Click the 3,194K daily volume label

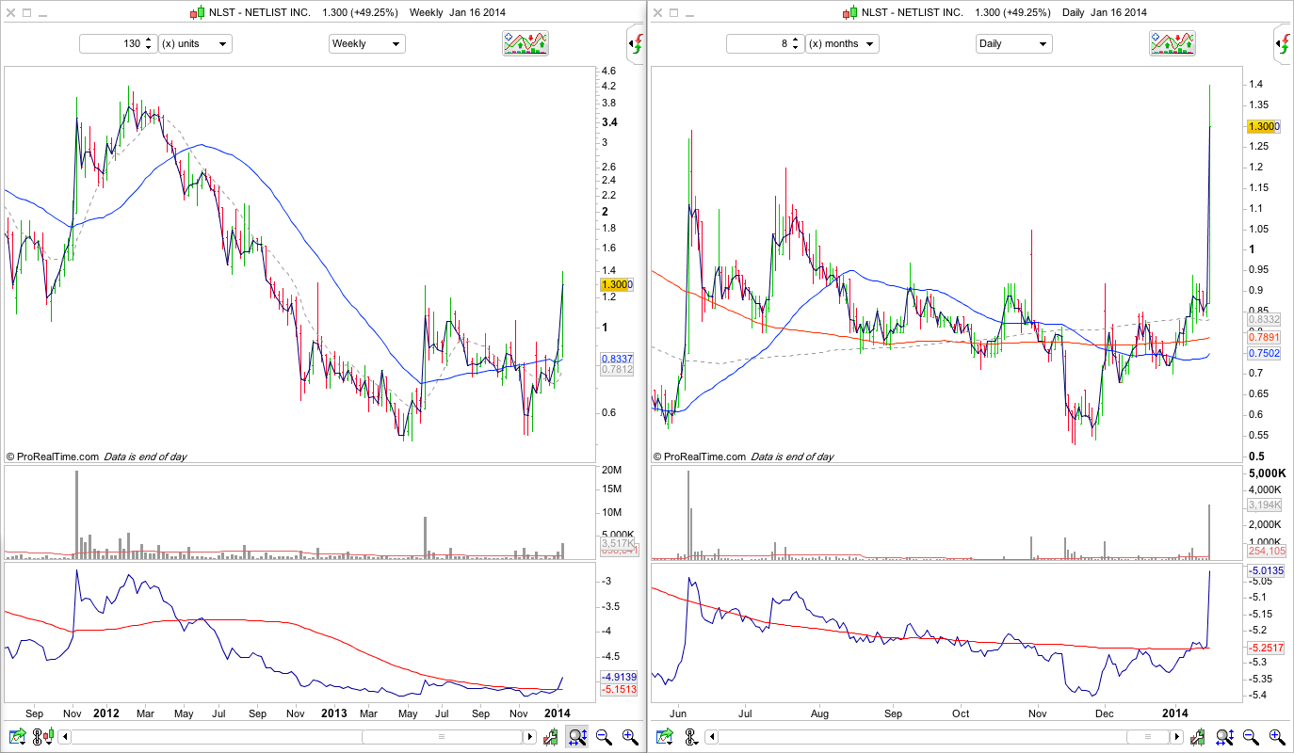[1264, 506]
